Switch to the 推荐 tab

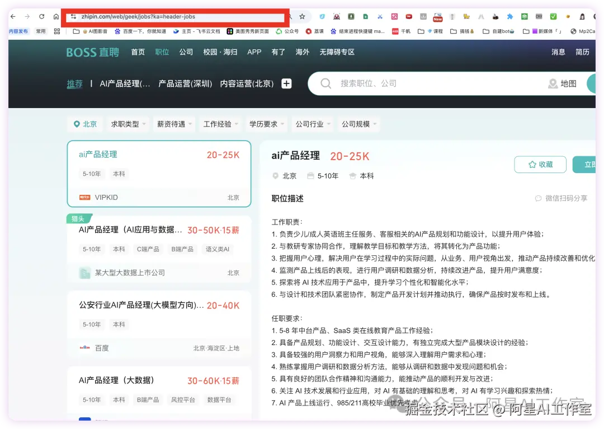[74, 83]
